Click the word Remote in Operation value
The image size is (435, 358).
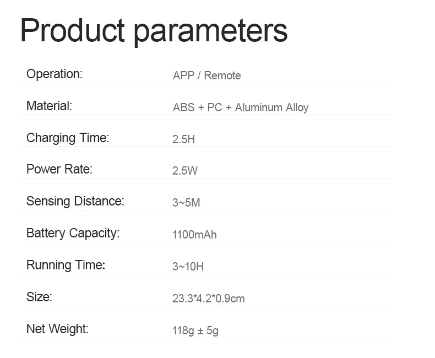(x=222, y=75)
